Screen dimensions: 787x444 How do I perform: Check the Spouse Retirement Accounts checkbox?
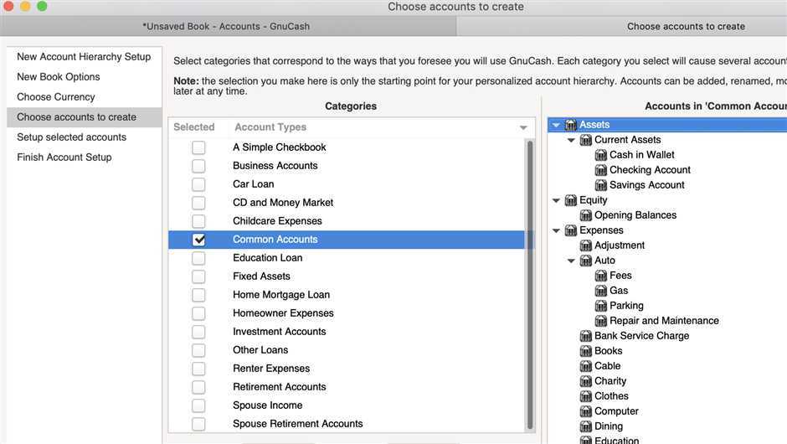(198, 424)
